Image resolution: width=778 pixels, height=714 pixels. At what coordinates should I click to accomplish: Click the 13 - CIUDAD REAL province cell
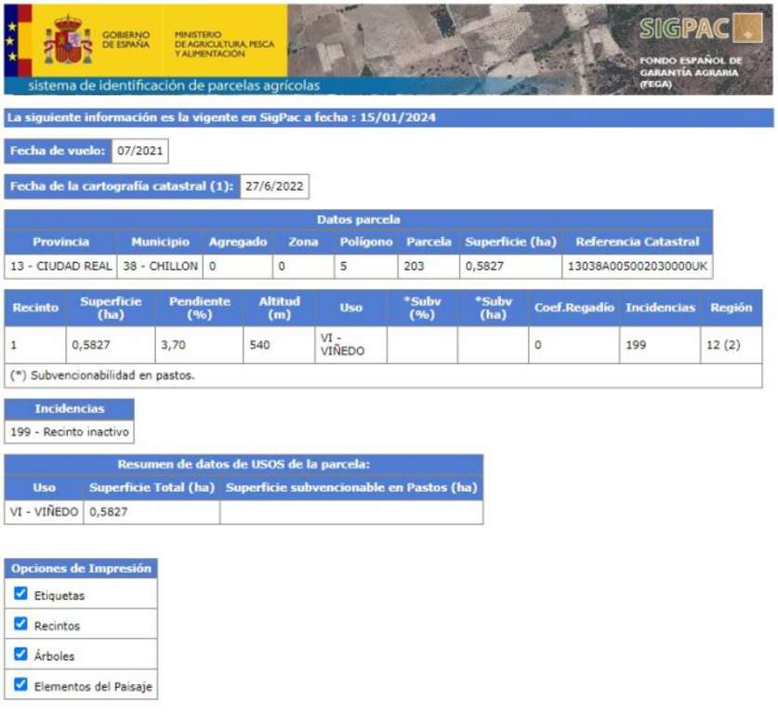[x=61, y=266]
